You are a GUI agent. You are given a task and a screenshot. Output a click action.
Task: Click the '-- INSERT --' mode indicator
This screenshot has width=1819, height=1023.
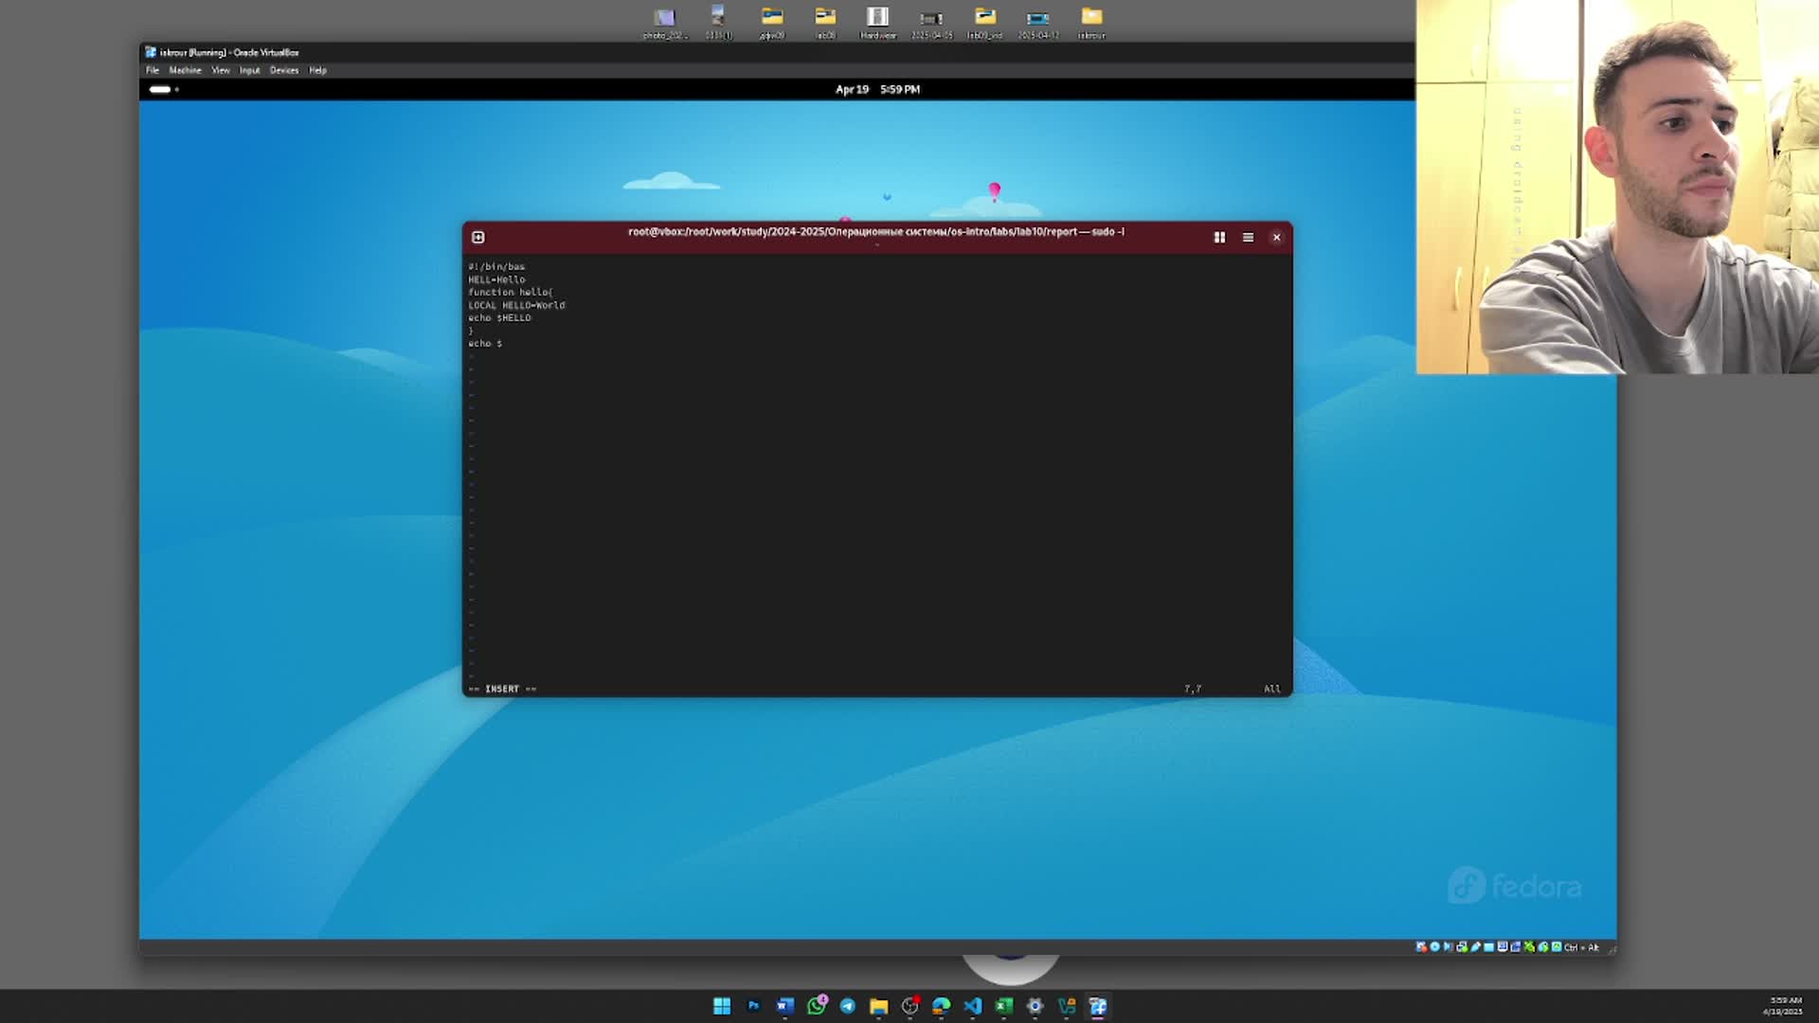502,689
